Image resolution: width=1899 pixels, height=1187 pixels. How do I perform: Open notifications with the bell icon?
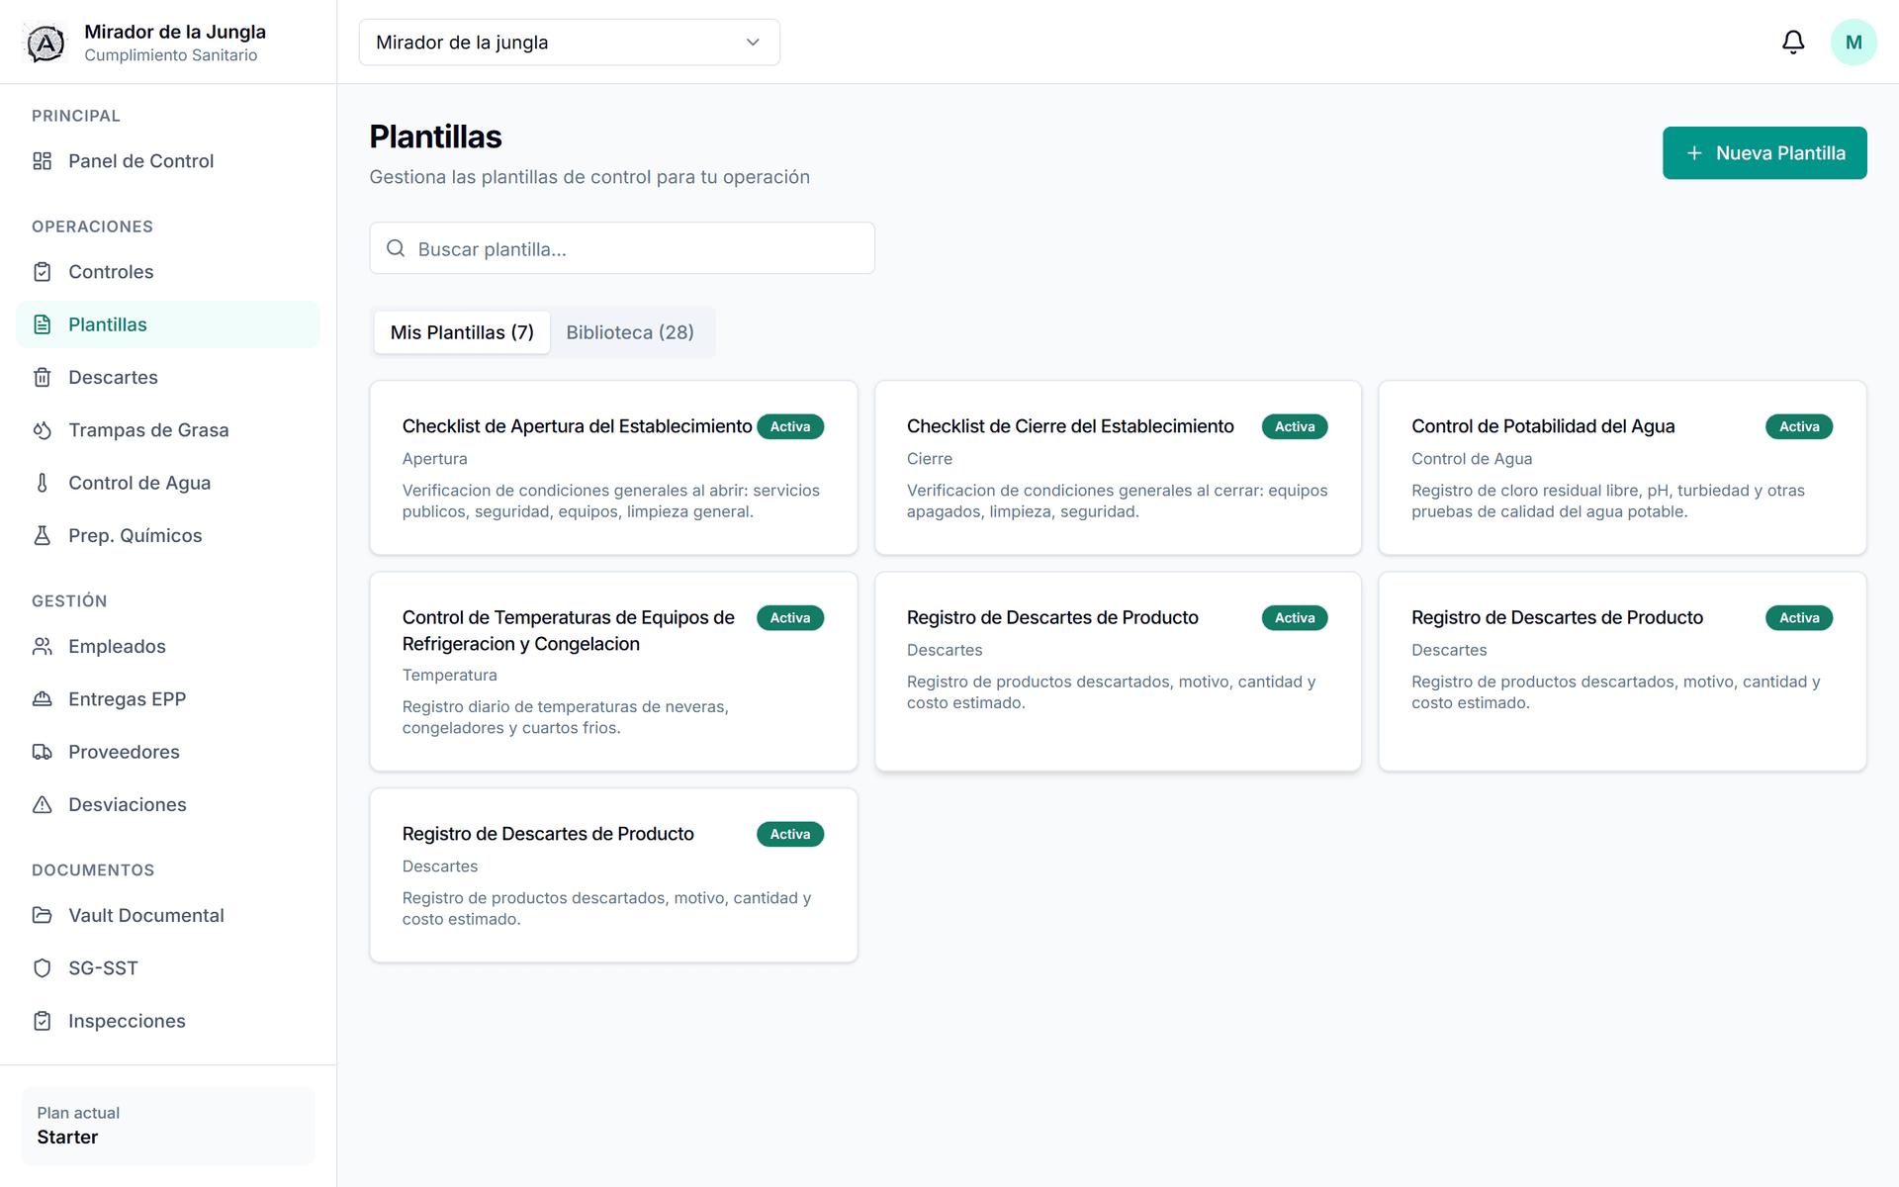pyautogui.click(x=1793, y=43)
